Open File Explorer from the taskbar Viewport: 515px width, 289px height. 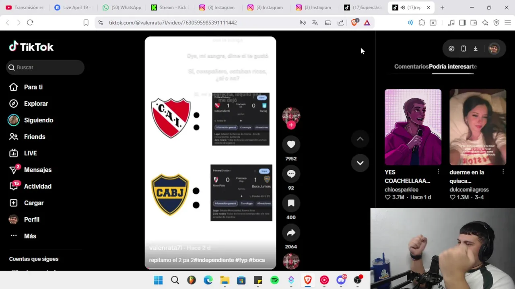tap(225, 280)
